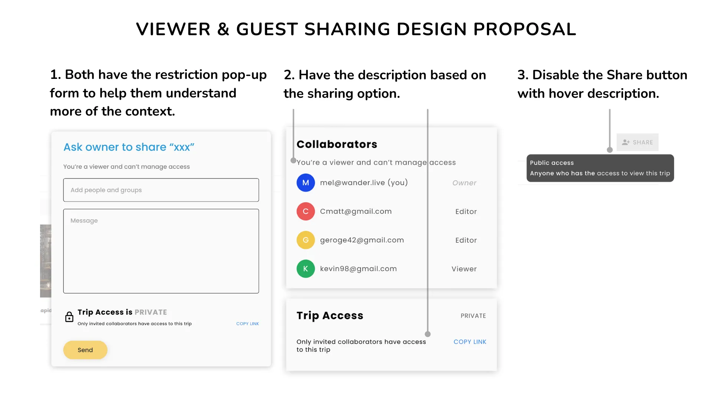The width and height of the screenshot is (712, 400).
Task: Click the yellow Send button
Action: point(85,350)
